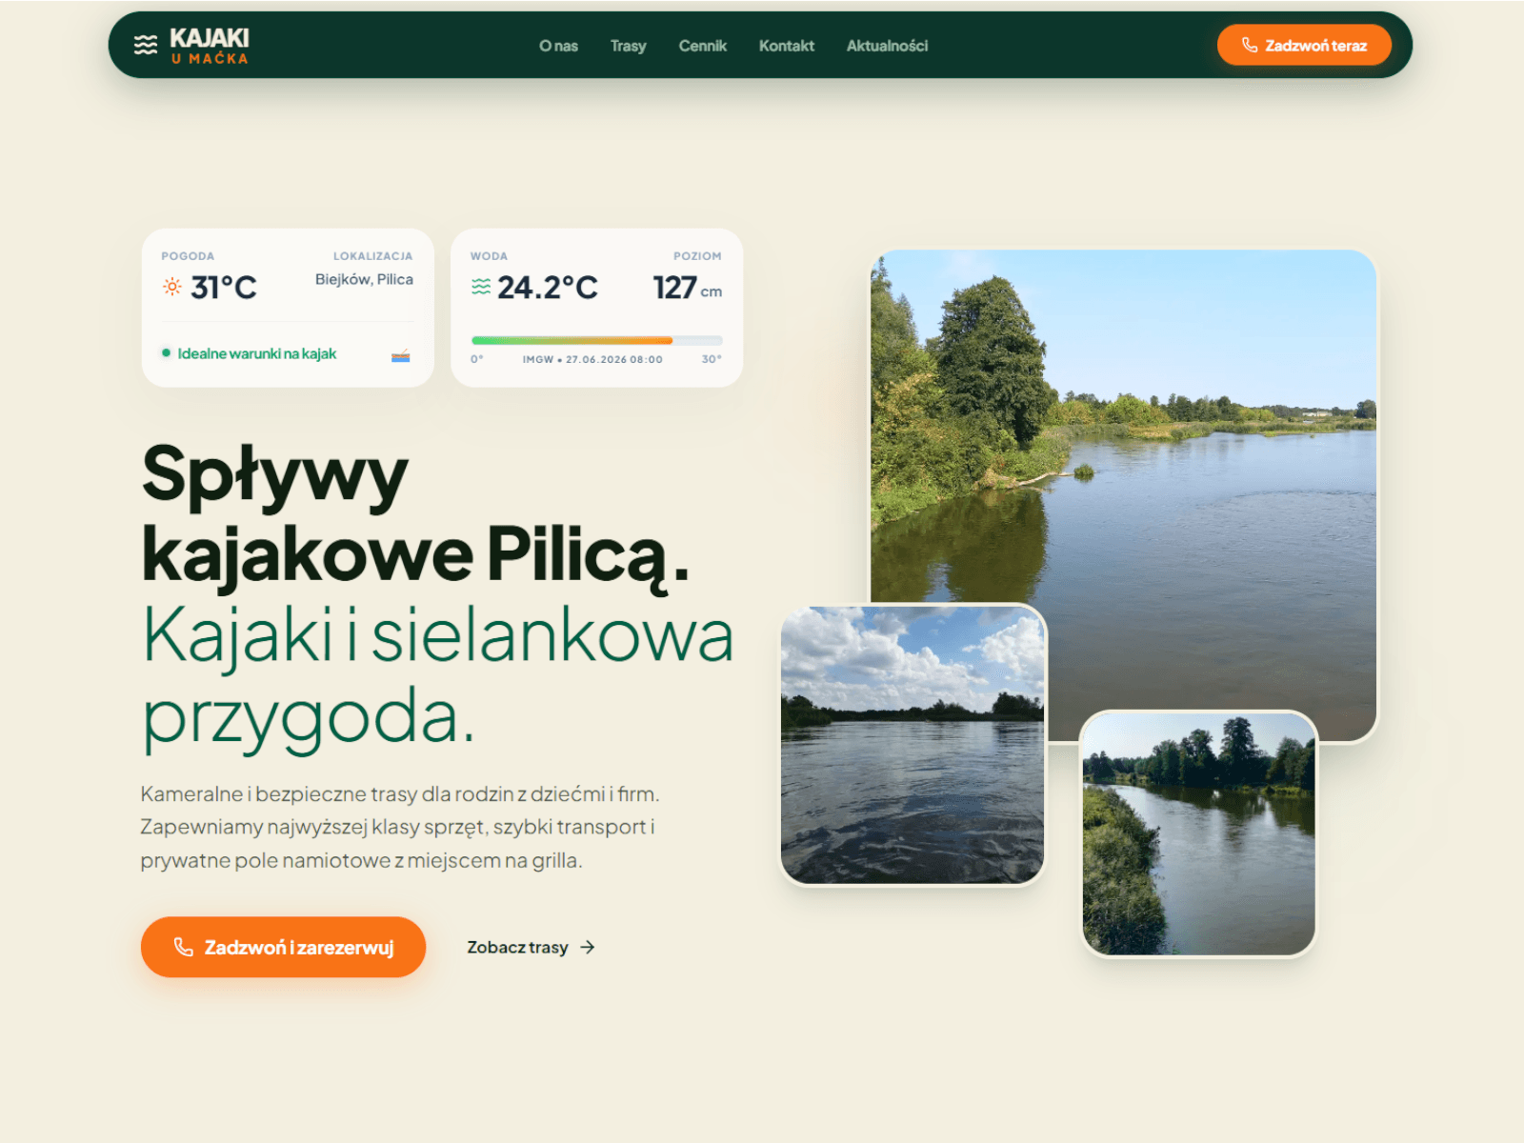
Task: Click the sun weather icon
Action: point(172,287)
